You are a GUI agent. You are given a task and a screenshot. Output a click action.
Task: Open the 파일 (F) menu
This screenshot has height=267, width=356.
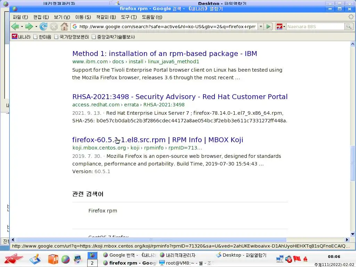click(20, 17)
